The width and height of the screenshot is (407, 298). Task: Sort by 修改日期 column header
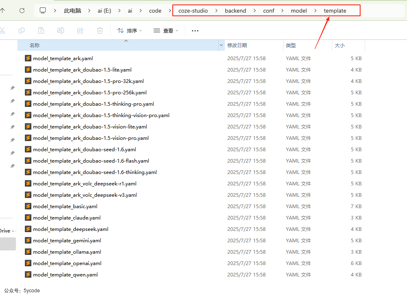pyautogui.click(x=237, y=45)
